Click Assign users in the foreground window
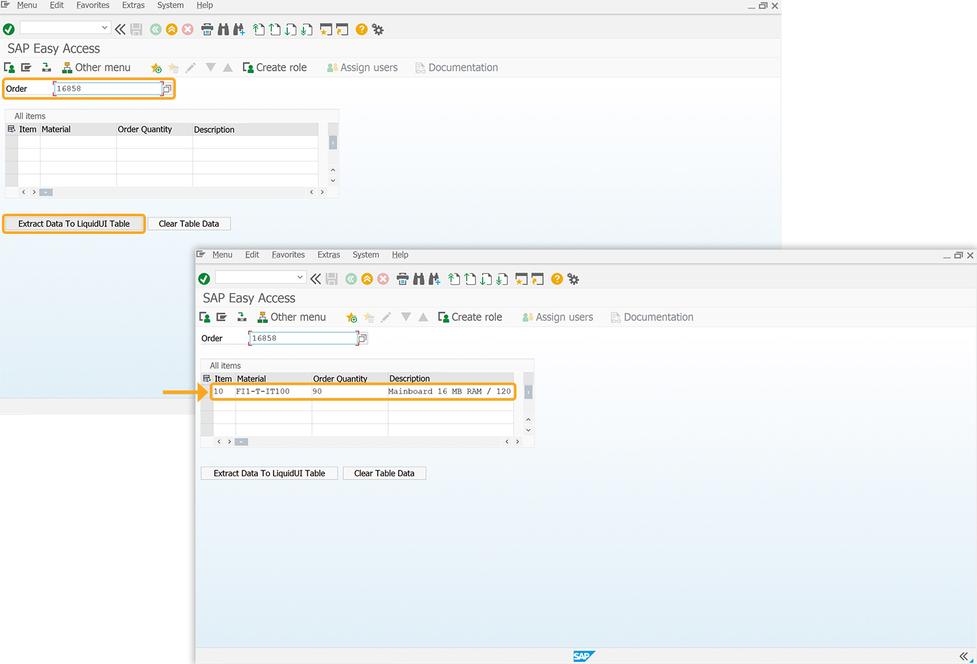 click(x=558, y=317)
